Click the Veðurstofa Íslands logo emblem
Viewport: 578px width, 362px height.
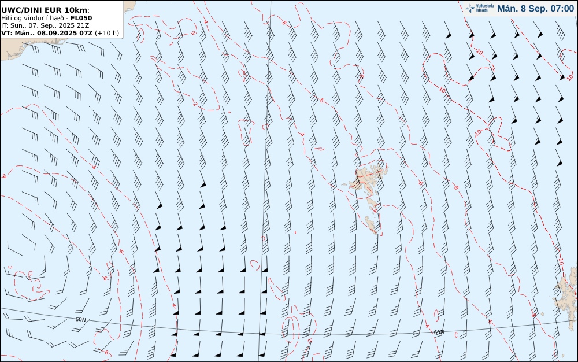(470, 9)
